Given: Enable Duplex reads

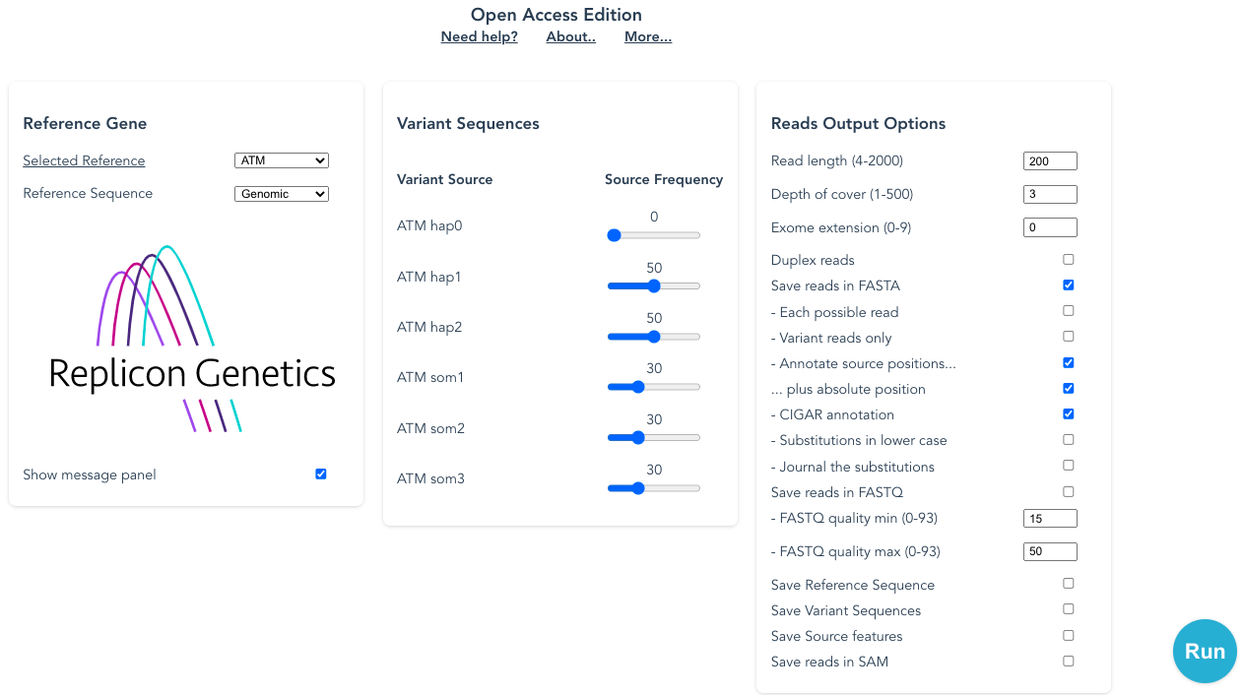Looking at the screenshot, I should click(x=1068, y=259).
